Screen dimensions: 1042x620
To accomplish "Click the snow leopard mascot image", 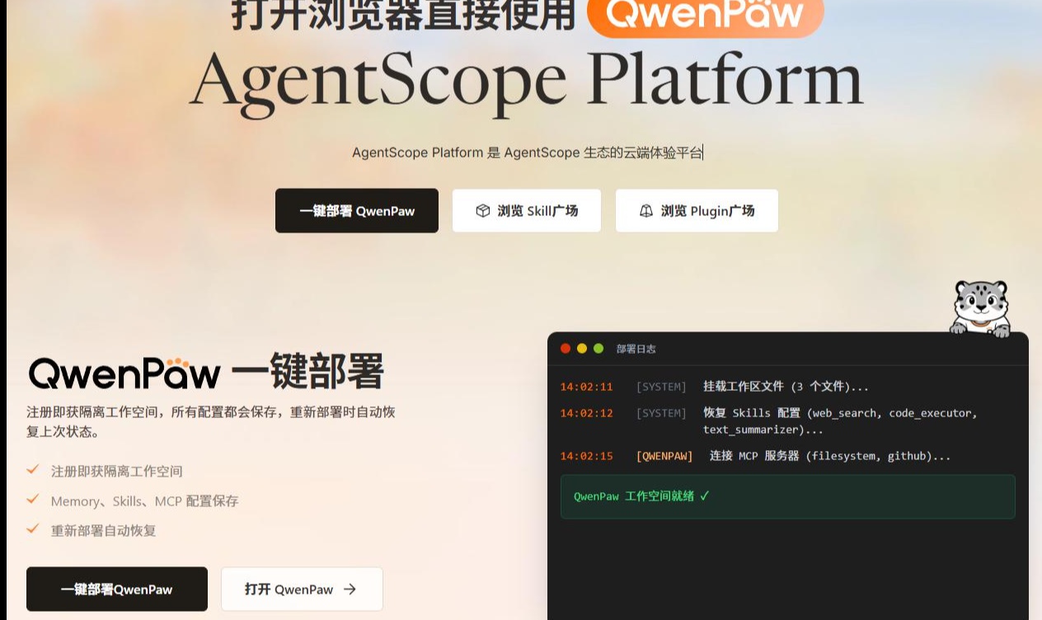I will tap(981, 308).
